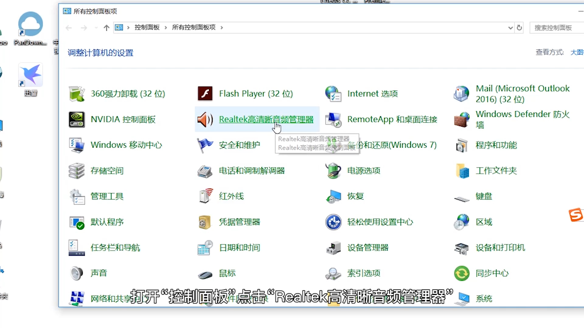584x328 pixels.
Task: Open the 程序和功能 icon
Action: click(x=461, y=145)
